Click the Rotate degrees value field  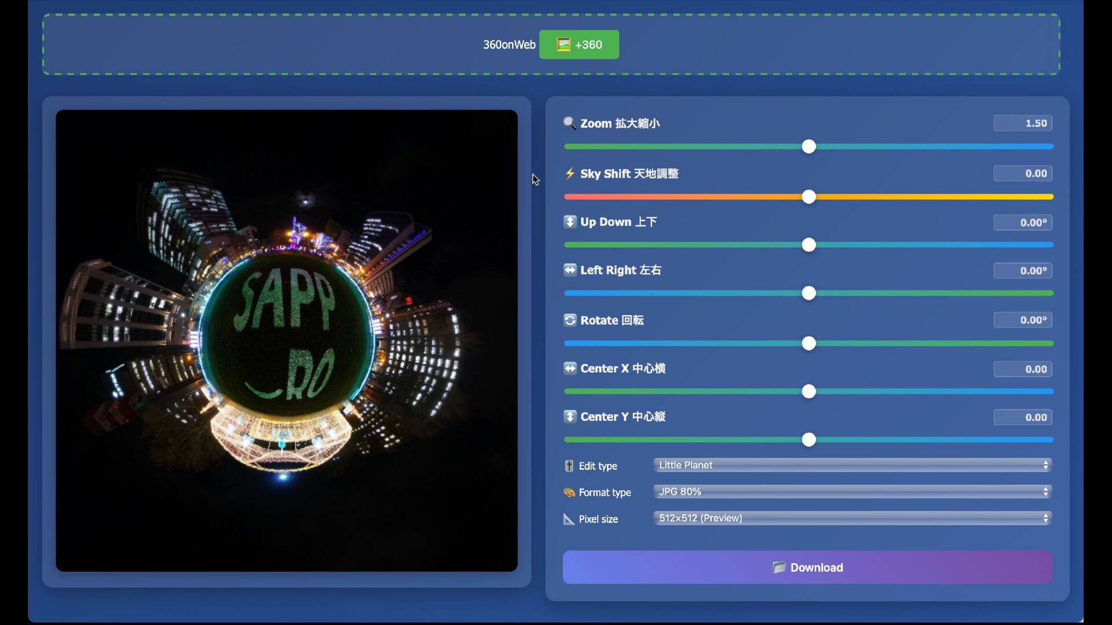[x=1023, y=320]
